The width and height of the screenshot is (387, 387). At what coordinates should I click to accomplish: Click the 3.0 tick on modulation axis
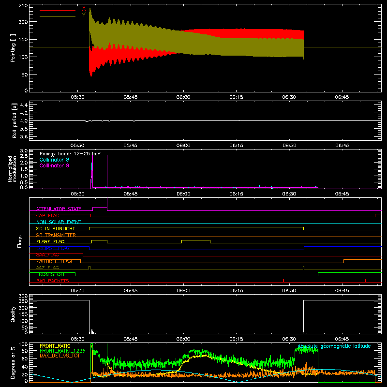coord(24,151)
